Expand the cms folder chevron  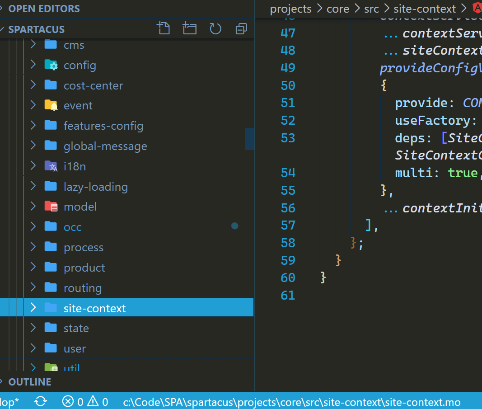click(x=33, y=45)
